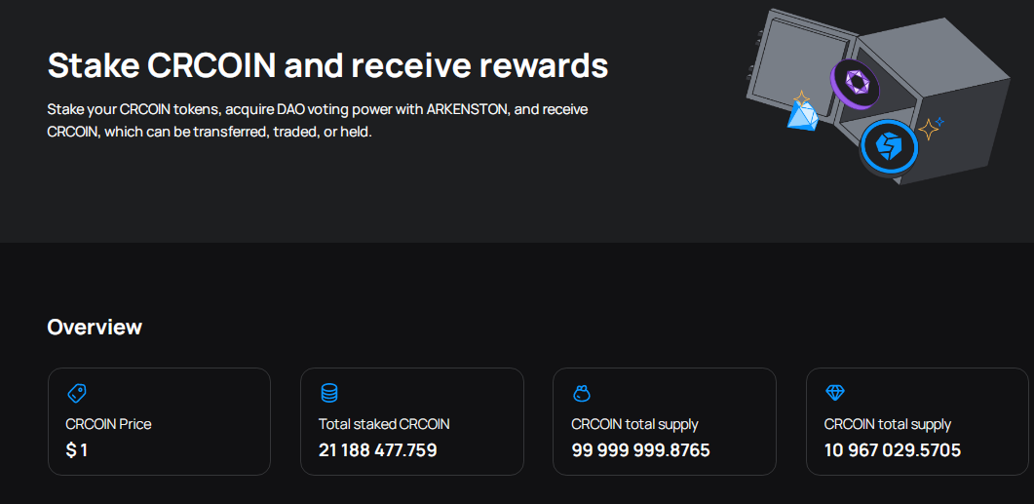Image resolution: width=1034 pixels, height=504 pixels.
Task: Click the Overview section heading
Action: click(95, 328)
